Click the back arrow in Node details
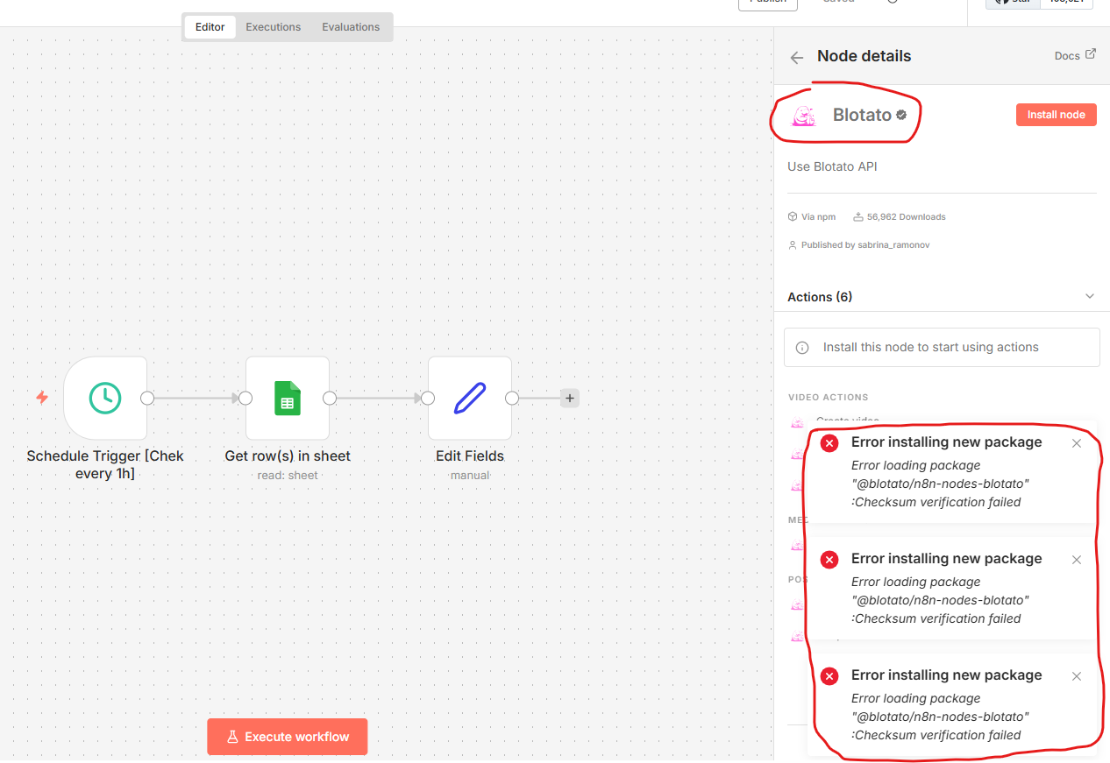The width and height of the screenshot is (1110, 763). tap(797, 58)
